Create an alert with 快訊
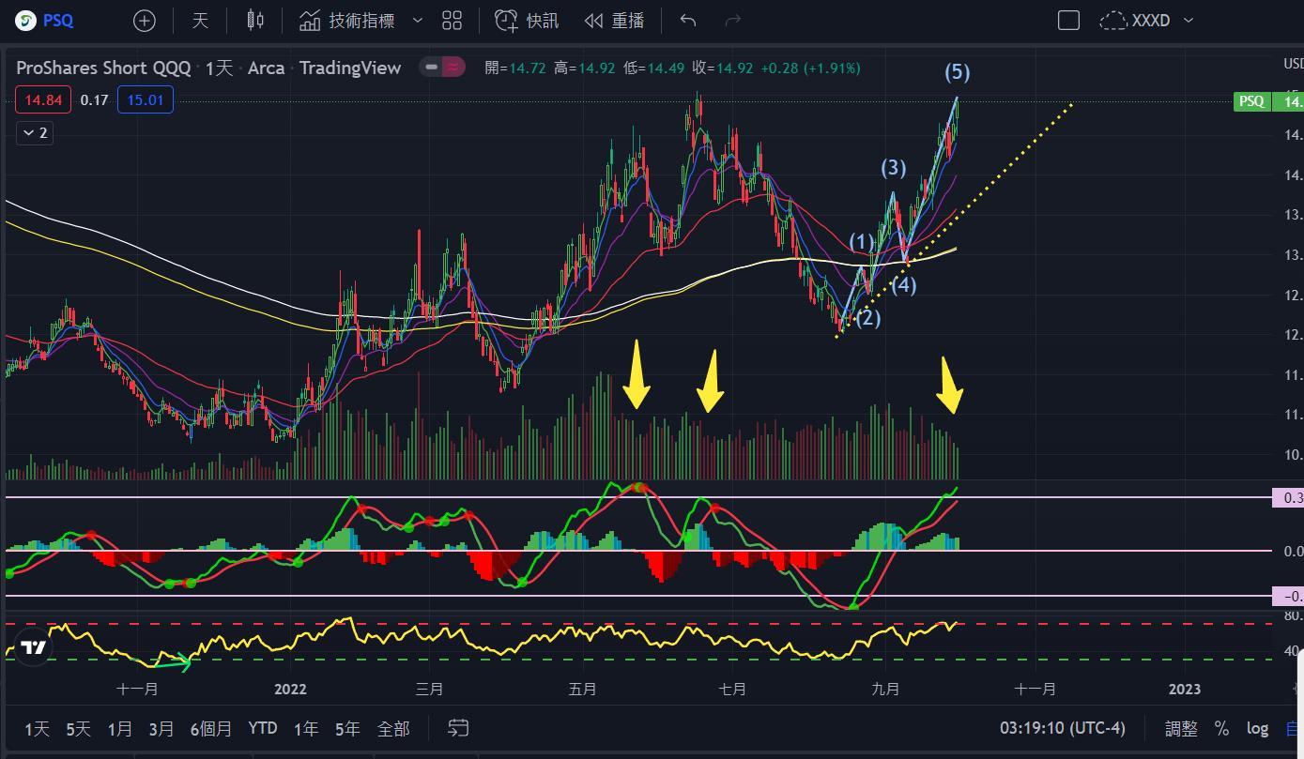Image resolution: width=1304 pixels, height=759 pixels. (527, 20)
